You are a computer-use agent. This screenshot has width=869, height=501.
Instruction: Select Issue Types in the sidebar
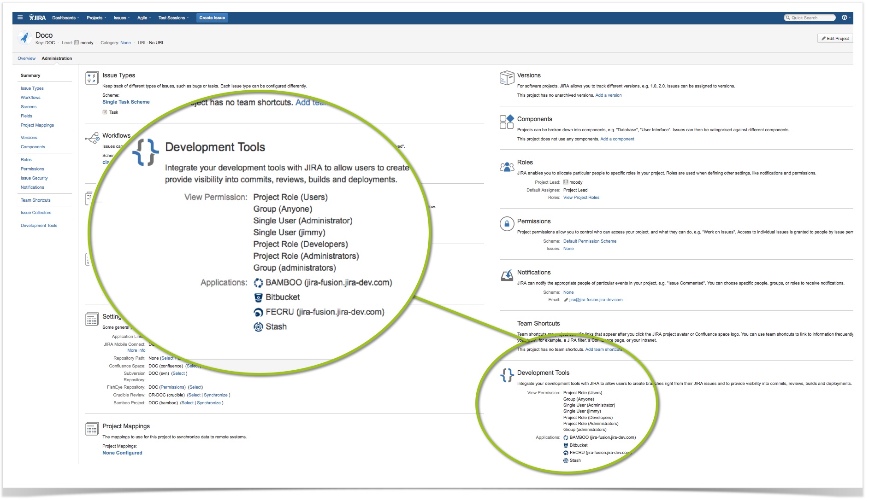pos(32,88)
